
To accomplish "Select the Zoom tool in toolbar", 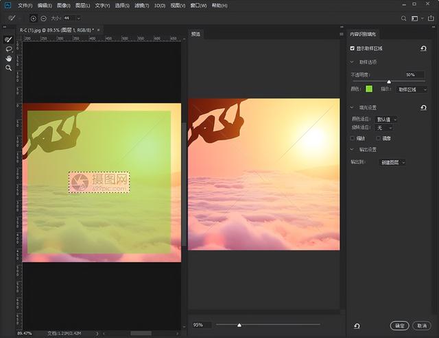I will point(8,68).
